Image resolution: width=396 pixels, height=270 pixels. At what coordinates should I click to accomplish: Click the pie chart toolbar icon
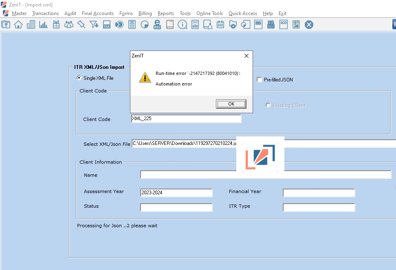click(x=145, y=24)
